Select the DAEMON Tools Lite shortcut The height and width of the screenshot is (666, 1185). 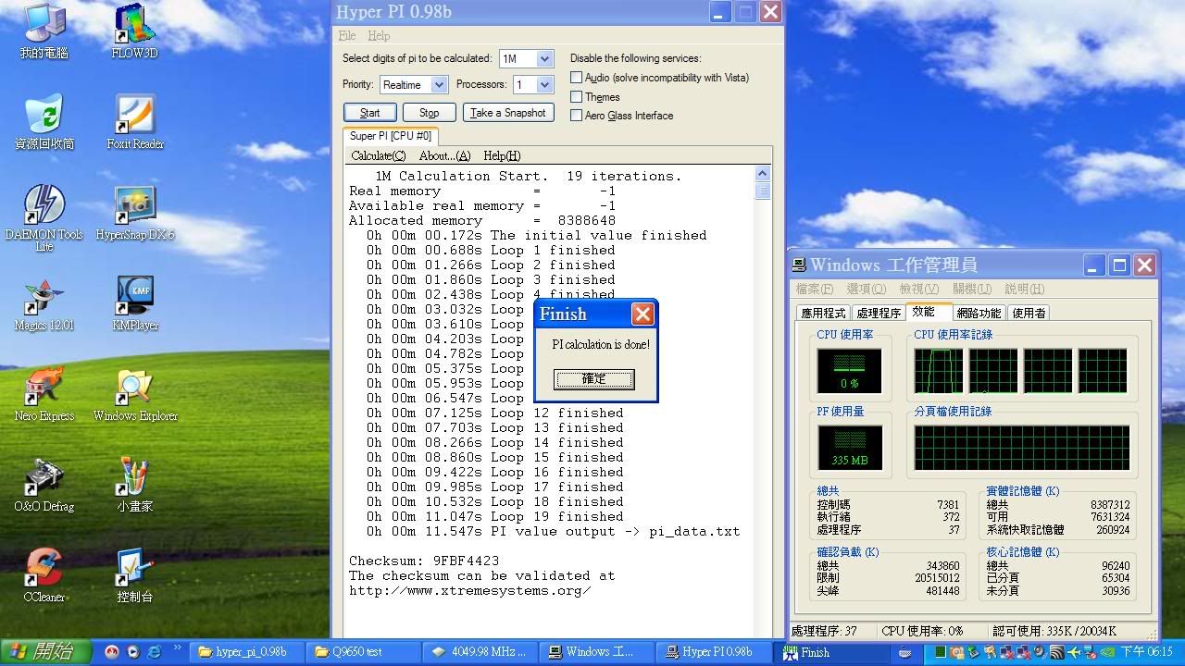click(44, 218)
